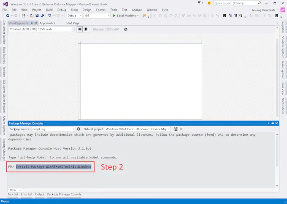Screen dimensions: 287x204
Task: Expand the Document Outline side tab
Action: (x=4, y=32)
